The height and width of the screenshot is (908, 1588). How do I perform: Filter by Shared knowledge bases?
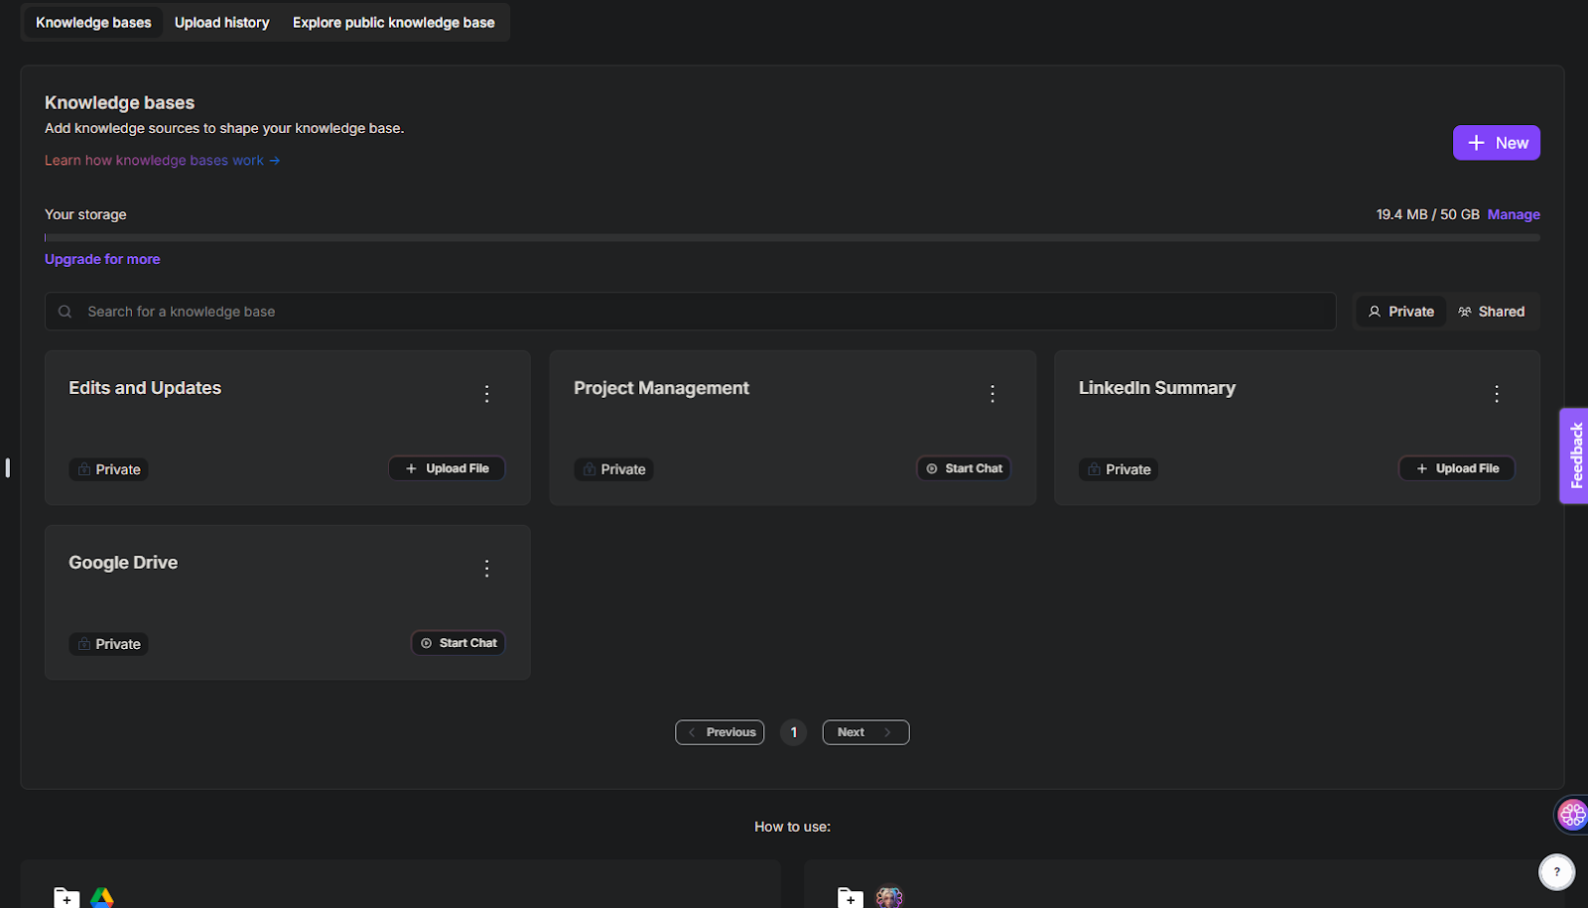[1492, 312]
